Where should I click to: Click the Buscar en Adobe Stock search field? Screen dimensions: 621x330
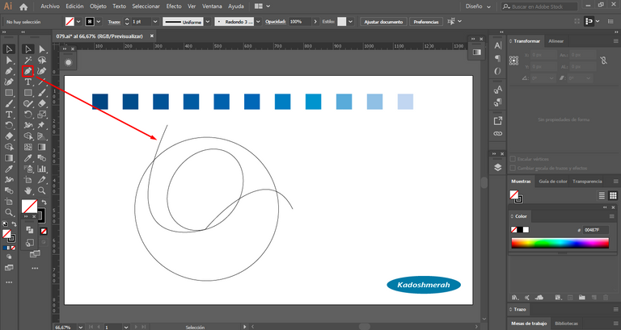(539, 6)
